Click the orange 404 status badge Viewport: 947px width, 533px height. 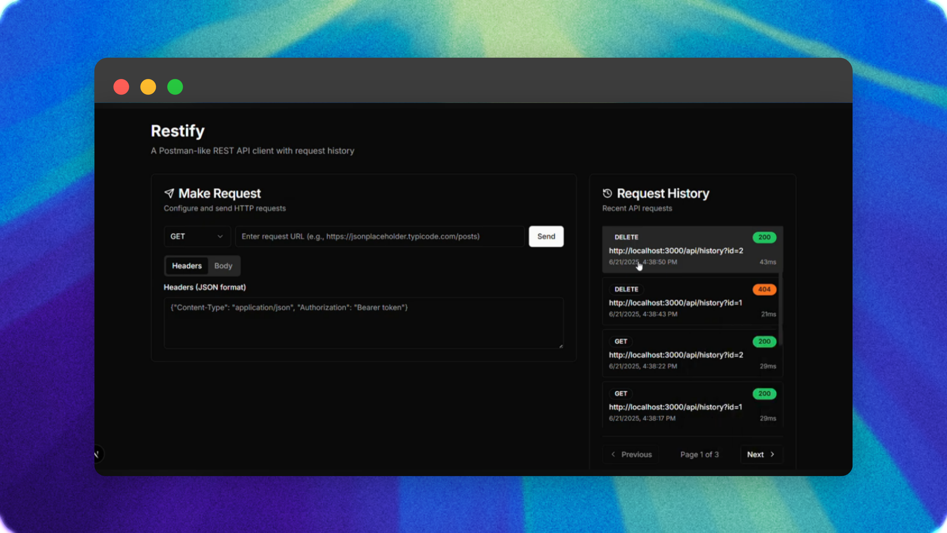pyautogui.click(x=764, y=290)
